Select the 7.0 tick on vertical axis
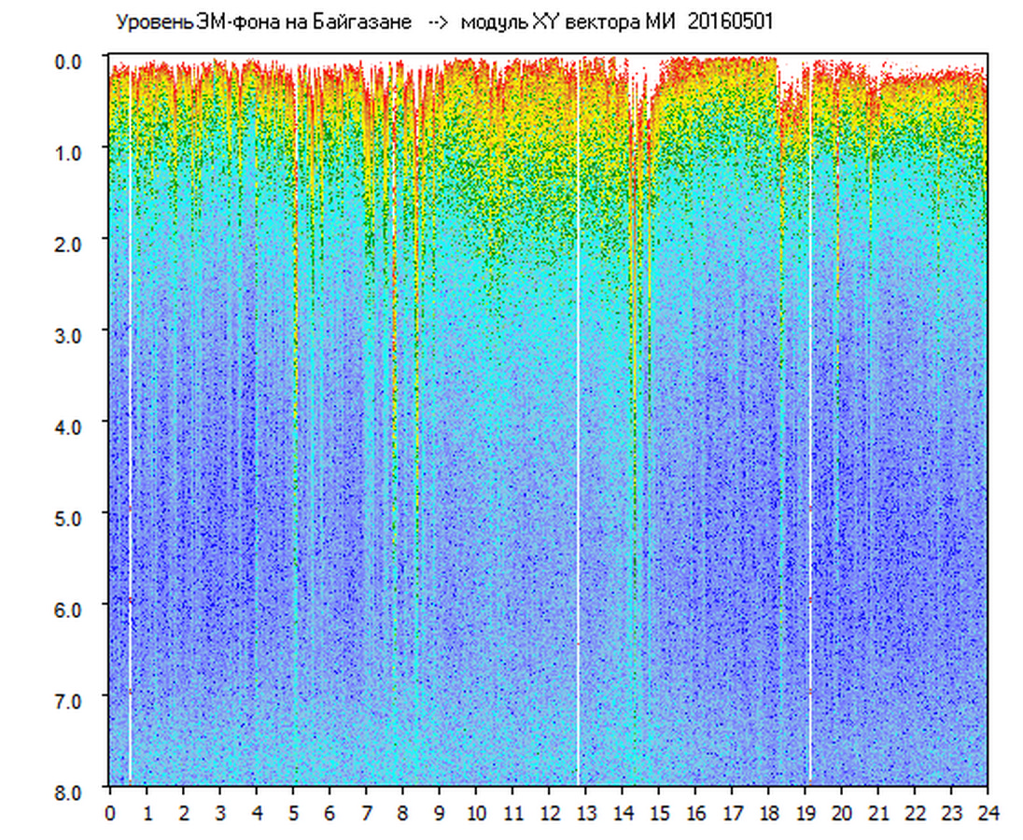 click(x=72, y=699)
